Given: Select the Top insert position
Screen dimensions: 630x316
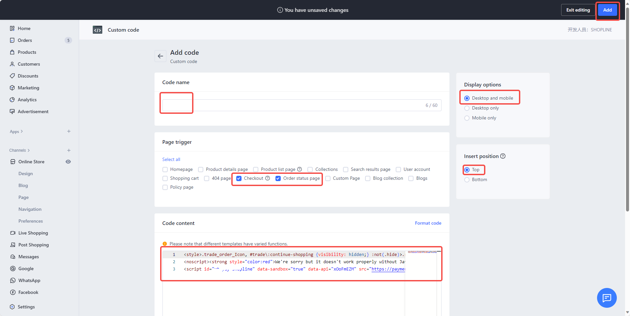Looking at the screenshot, I should [x=467, y=170].
